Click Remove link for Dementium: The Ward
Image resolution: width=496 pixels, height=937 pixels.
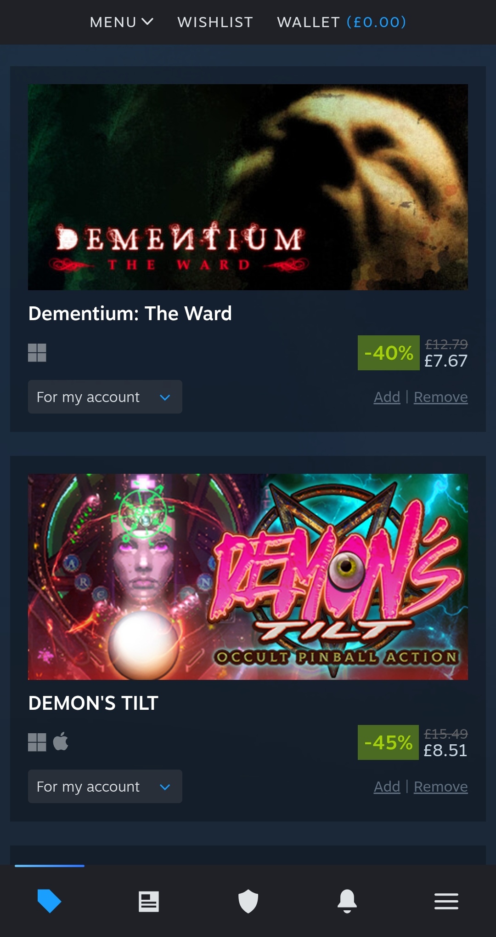click(x=441, y=397)
